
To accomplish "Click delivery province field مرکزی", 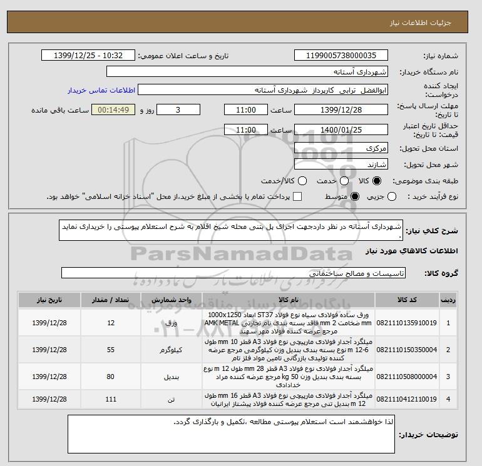I will click(x=341, y=148).
